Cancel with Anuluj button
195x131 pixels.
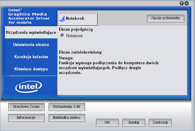point(134,123)
